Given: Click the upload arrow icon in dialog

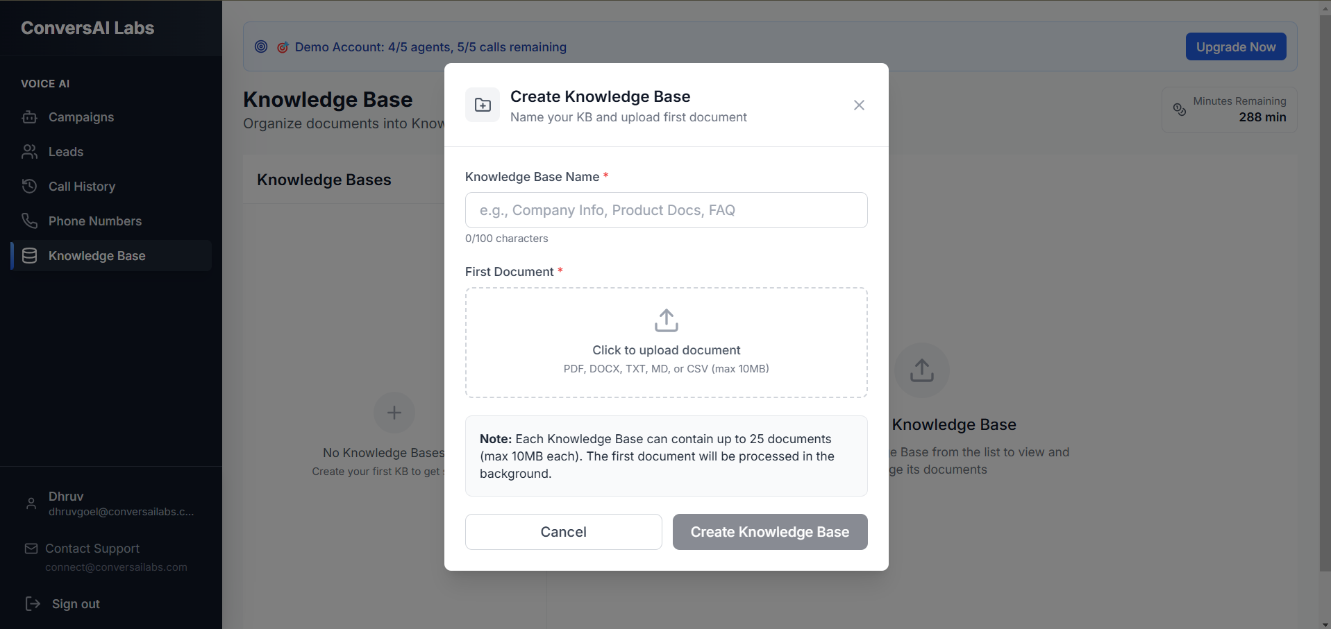Looking at the screenshot, I should [x=667, y=320].
